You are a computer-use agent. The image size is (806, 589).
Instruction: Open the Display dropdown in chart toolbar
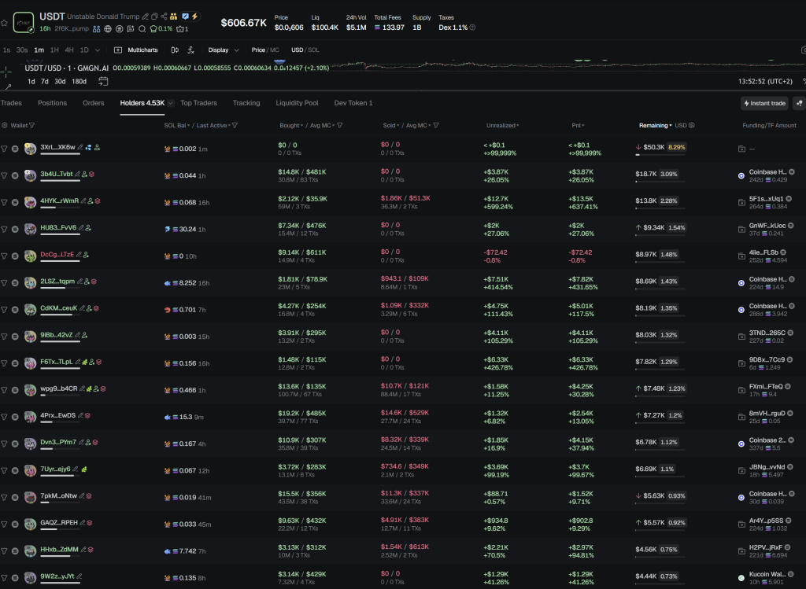[x=224, y=50]
